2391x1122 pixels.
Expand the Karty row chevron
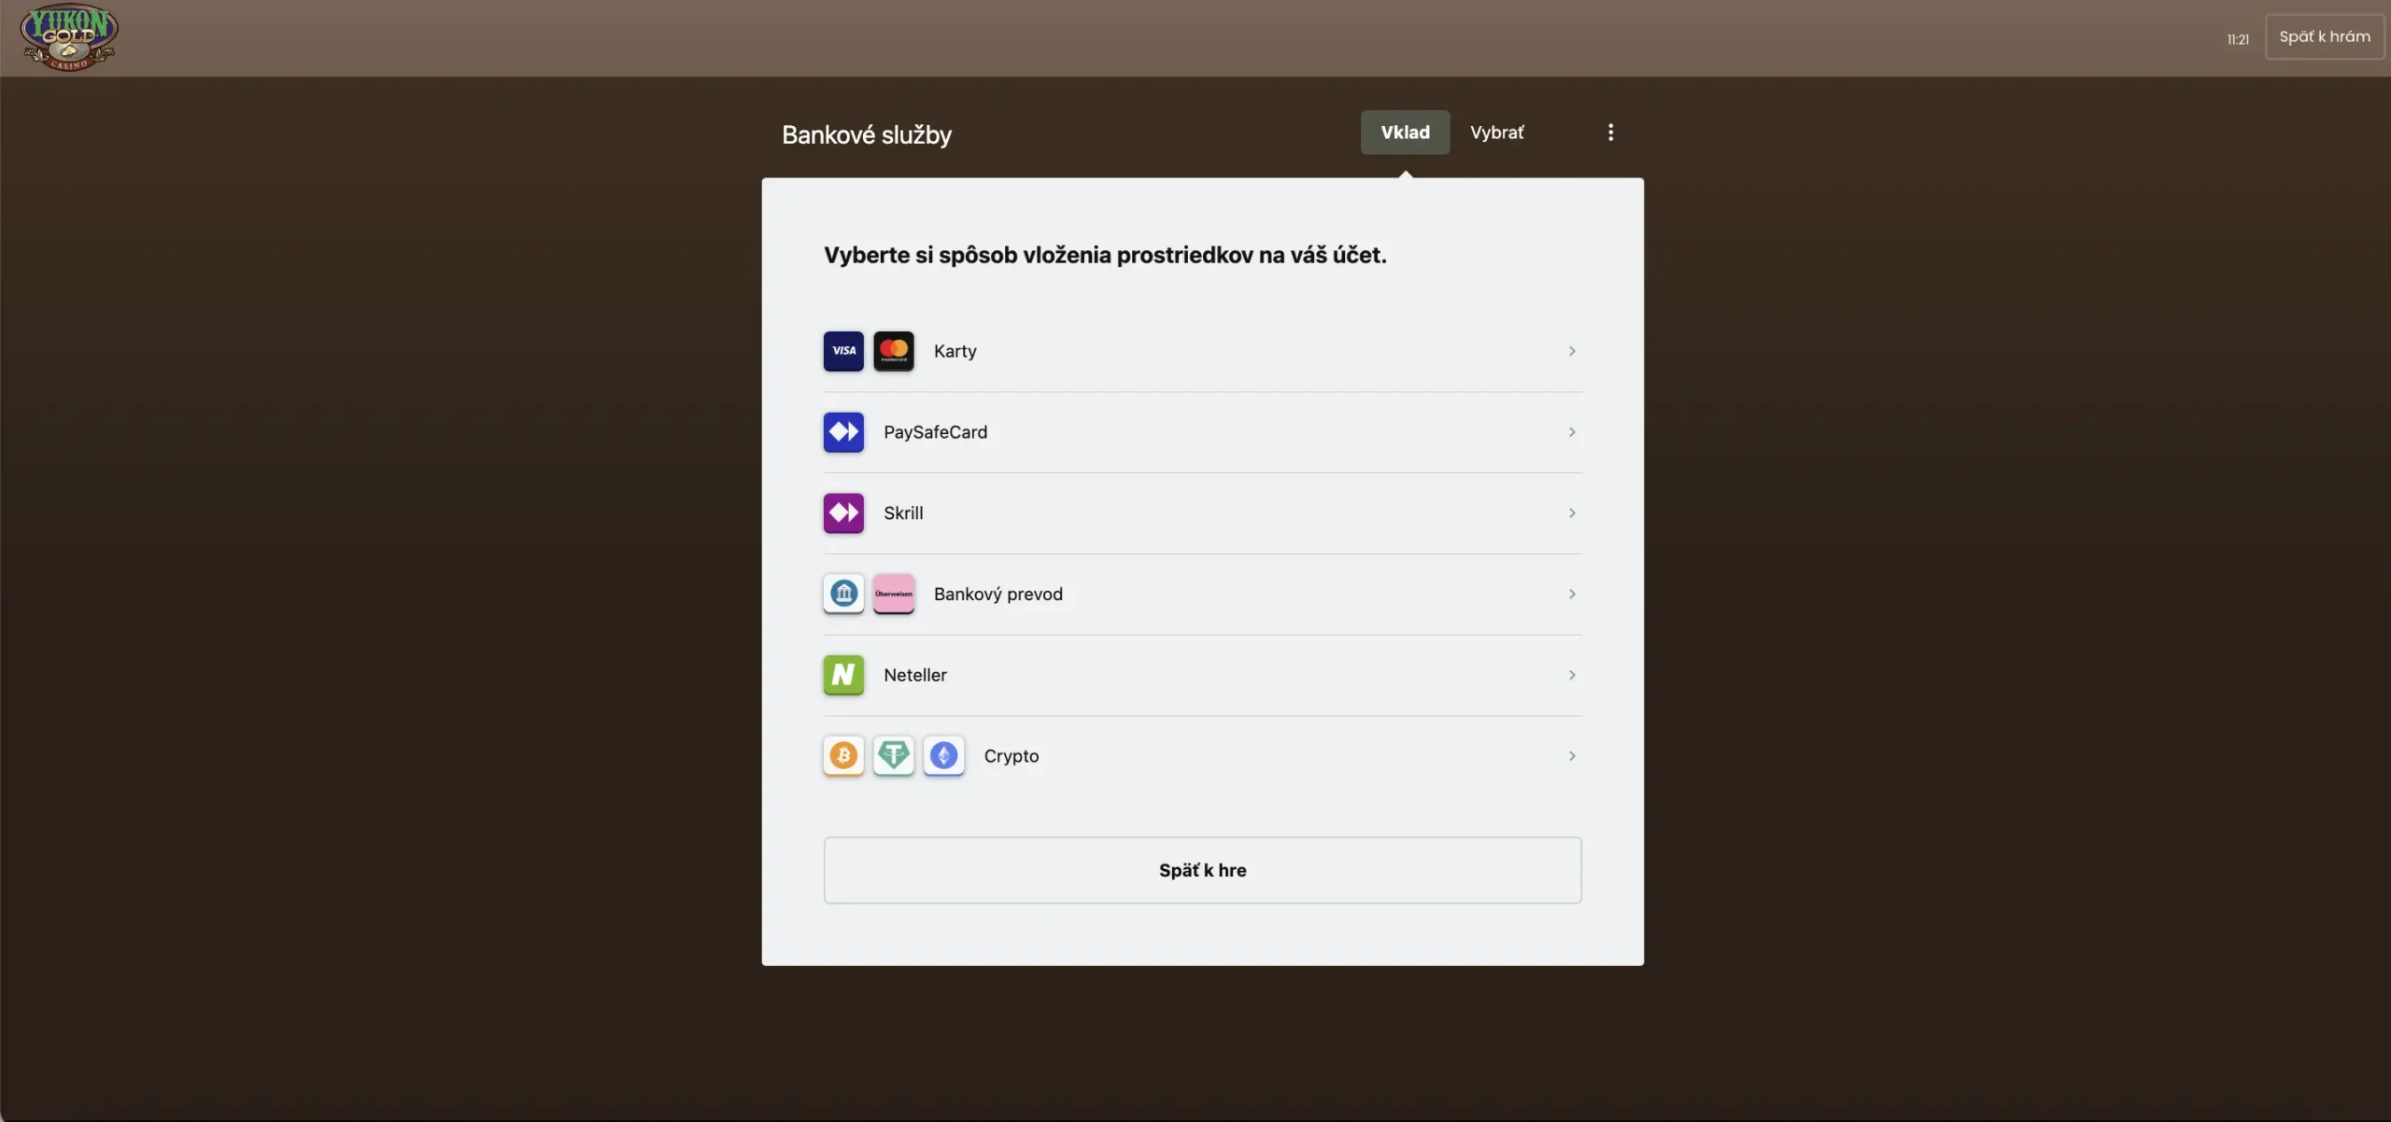tap(1572, 351)
